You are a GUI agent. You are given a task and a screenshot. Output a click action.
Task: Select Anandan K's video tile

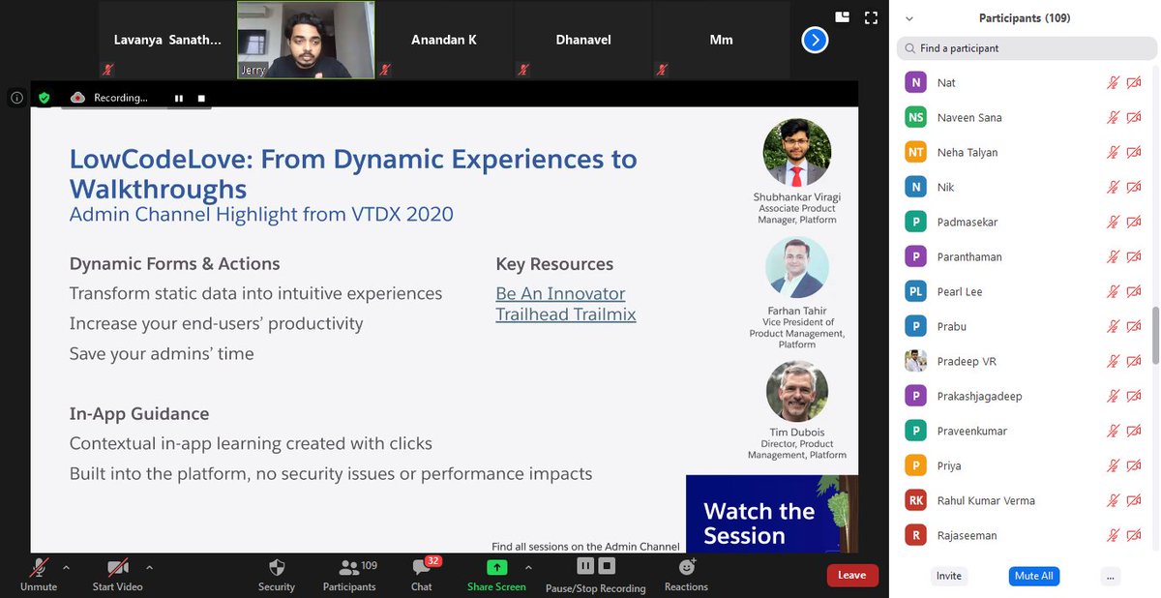tap(444, 40)
